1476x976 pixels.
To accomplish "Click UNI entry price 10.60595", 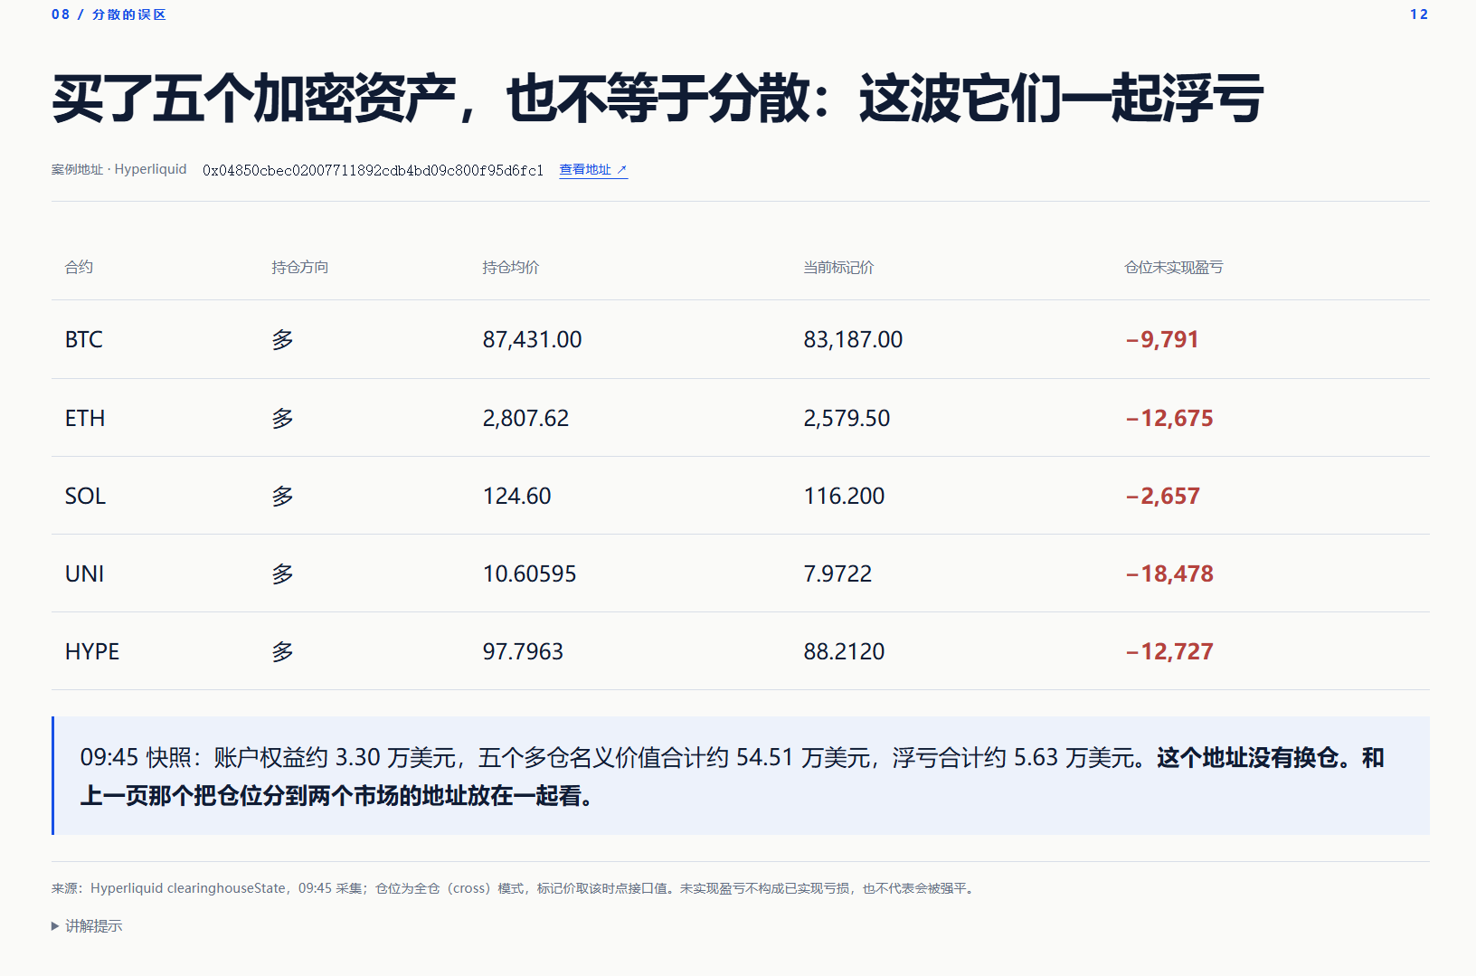I will 529,573.
